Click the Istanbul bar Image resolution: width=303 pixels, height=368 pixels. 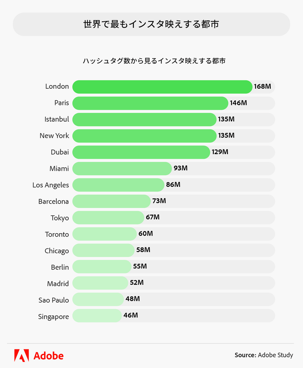pyautogui.click(x=144, y=119)
